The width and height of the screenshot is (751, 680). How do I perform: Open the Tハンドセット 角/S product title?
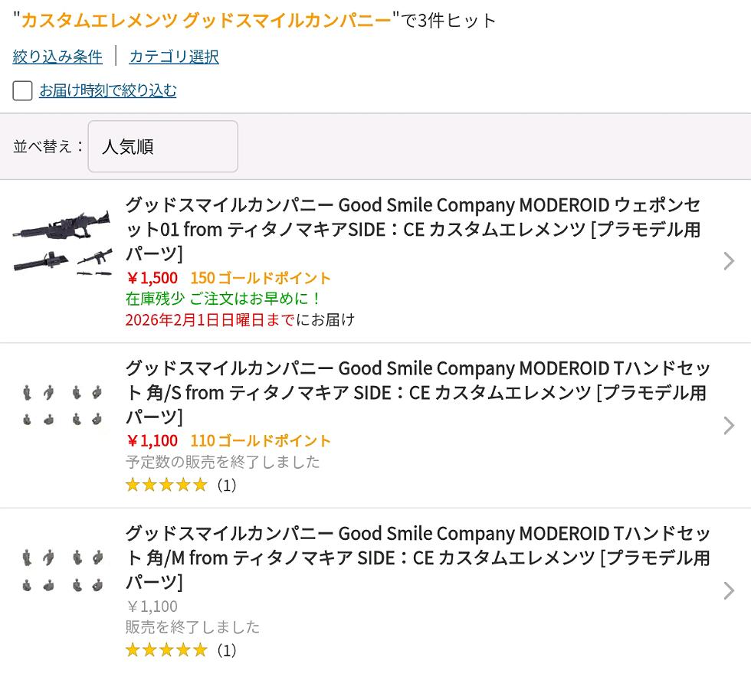(x=416, y=392)
